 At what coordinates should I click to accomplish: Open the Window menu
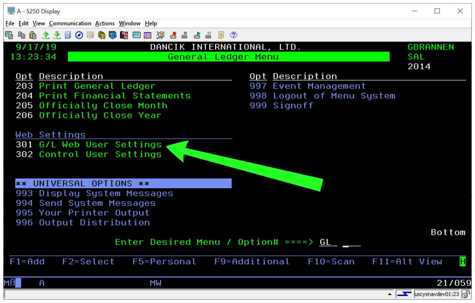[130, 23]
